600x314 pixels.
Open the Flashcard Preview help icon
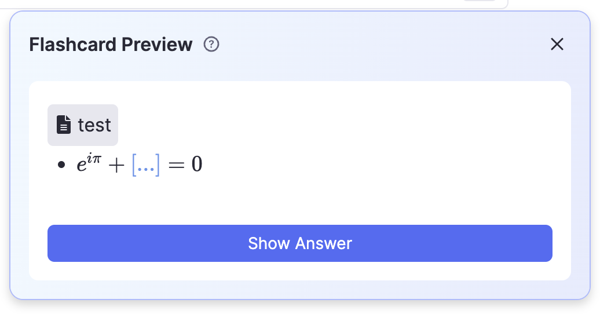[x=212, y=44]
